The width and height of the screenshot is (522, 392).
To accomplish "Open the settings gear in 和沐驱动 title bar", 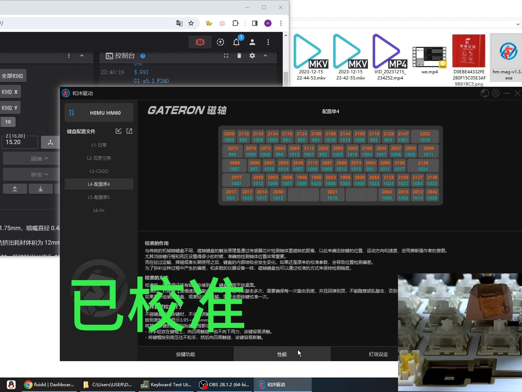I will (x=496, y=93).
